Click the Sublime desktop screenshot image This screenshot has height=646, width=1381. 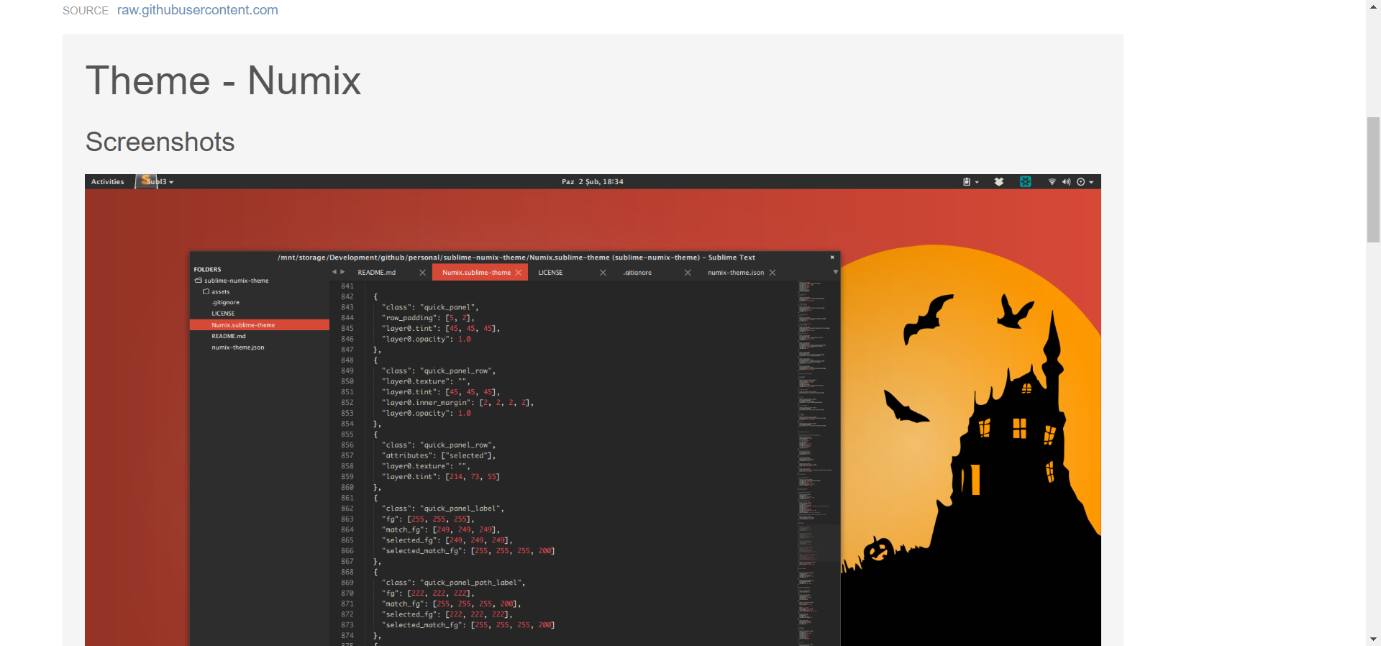point(593,410)
